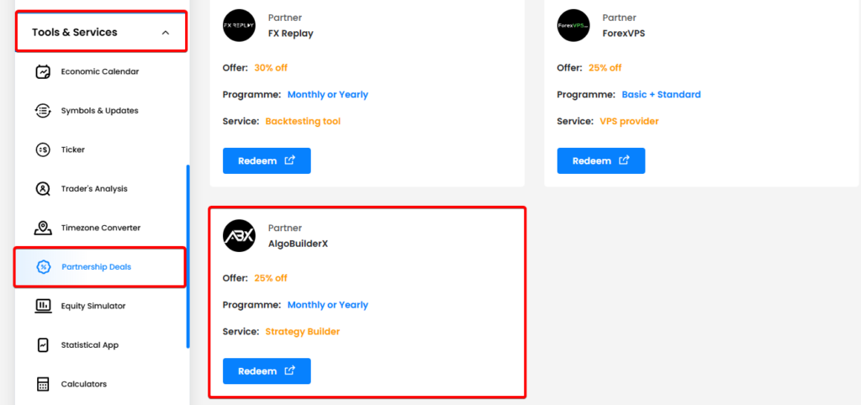861x405 pixels.
Task: Click the Symbols & Updates icon
Action: [x=43, y=110]
